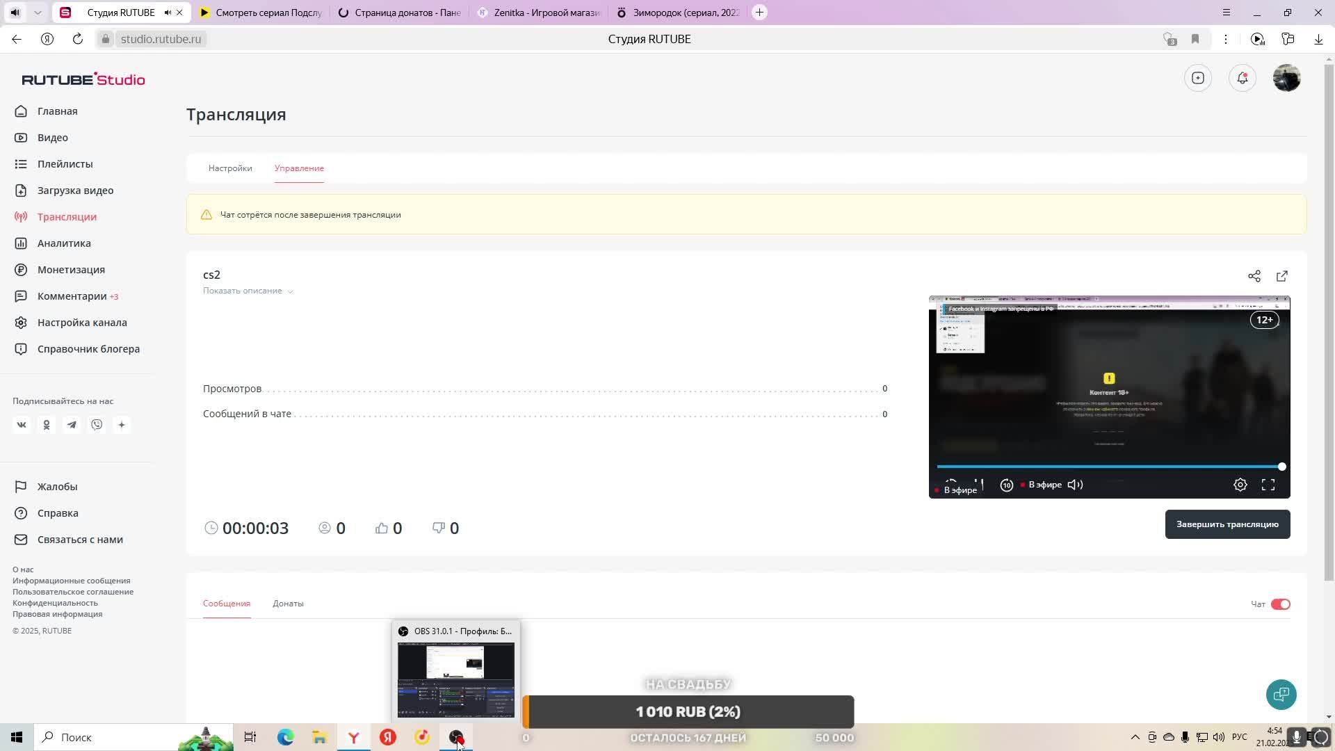Click the studio.rutube.ru address field
Image resolution: width=1335 pixels, height=751 pixels.
point(161,39)
